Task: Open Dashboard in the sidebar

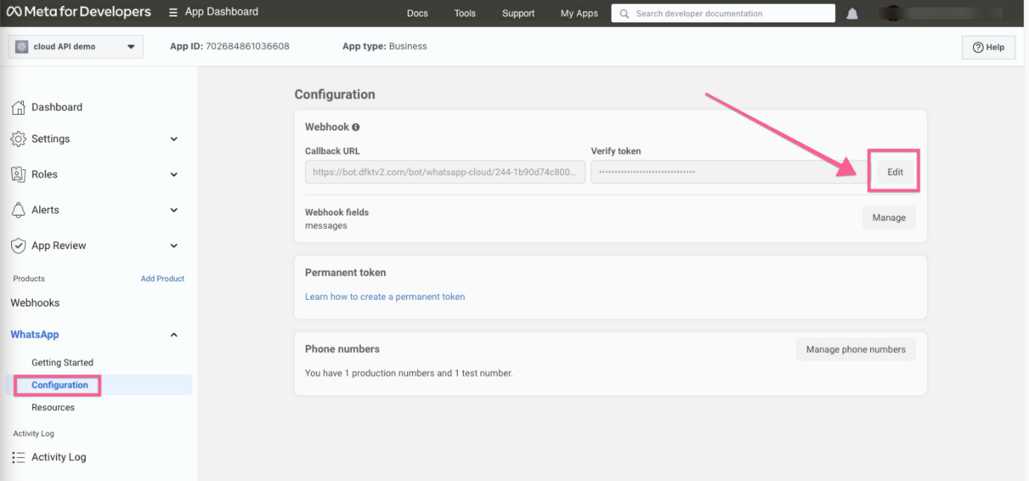Action: coord(57,107)
